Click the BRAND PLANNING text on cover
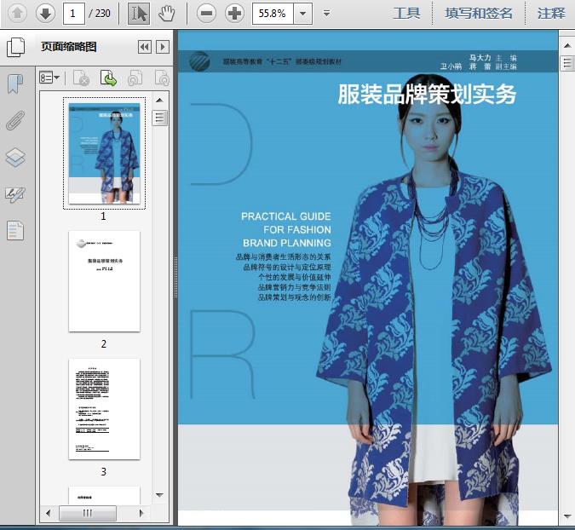This screenshot has width=575, height=530. pyautogui.click(x=287, y=243)
